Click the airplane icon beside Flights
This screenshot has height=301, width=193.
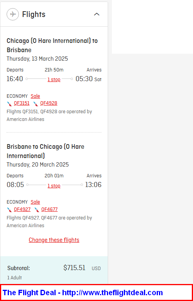pyautogui.click(x=13, y=14)
